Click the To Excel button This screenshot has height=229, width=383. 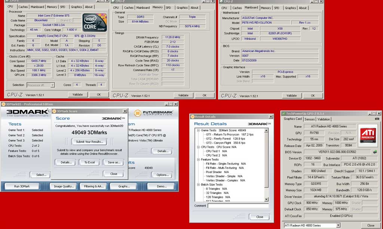(89, 162)
